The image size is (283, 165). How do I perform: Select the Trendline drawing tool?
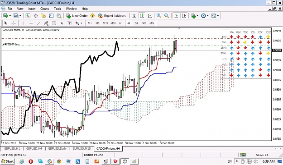coord(38,23)
